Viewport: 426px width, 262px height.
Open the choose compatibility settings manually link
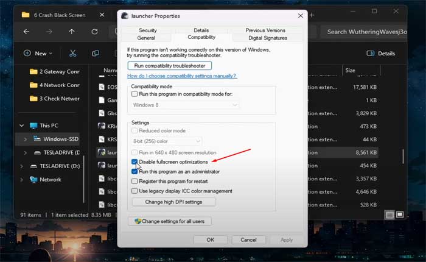[x=181, y=76]
